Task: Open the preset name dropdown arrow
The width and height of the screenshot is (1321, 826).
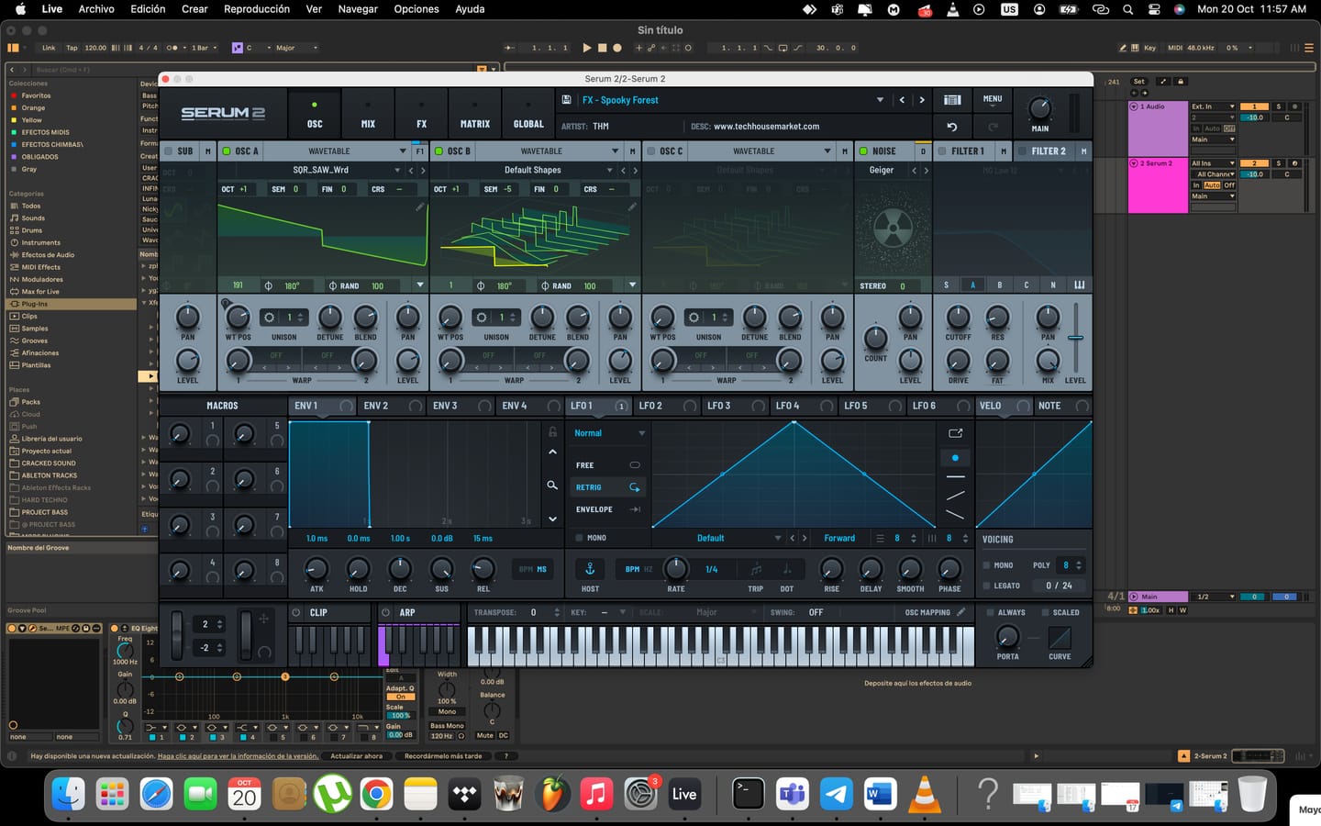Action: (x=880, y=100)
